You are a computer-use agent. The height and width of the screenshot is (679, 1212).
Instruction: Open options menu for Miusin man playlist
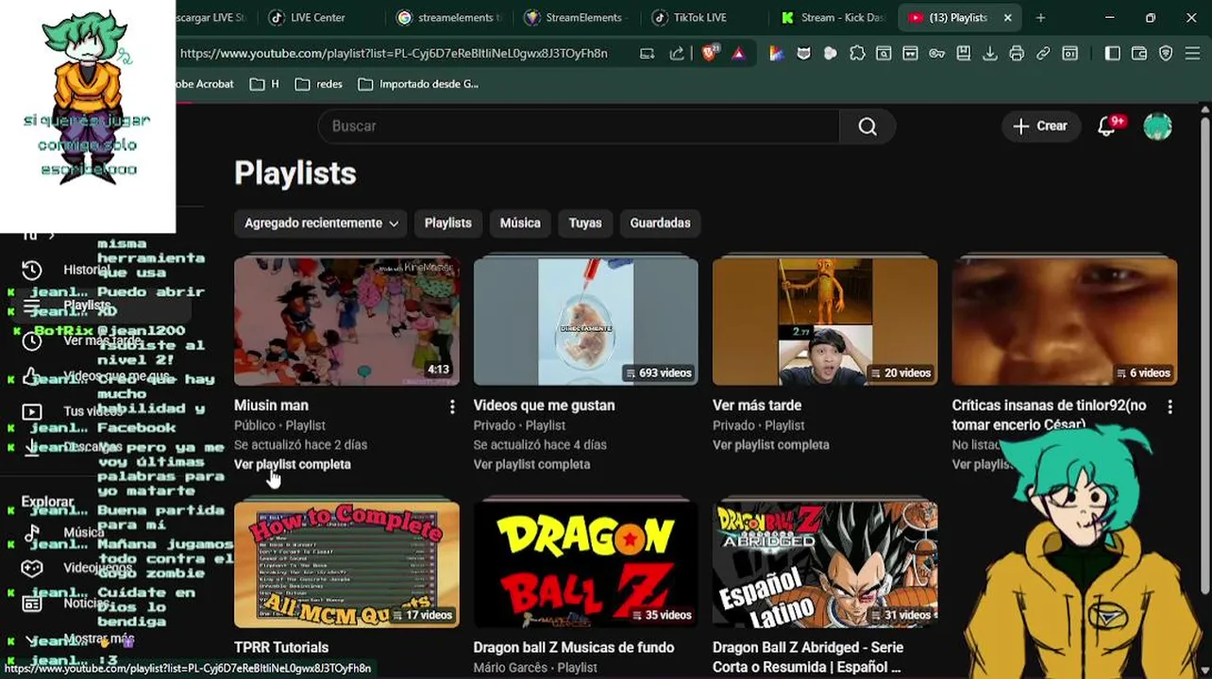click(452, 406)
